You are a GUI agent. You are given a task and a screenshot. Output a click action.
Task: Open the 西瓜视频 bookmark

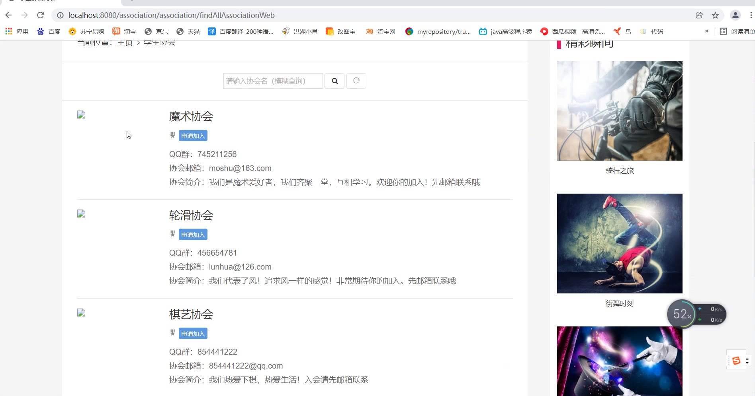[573, 31]
